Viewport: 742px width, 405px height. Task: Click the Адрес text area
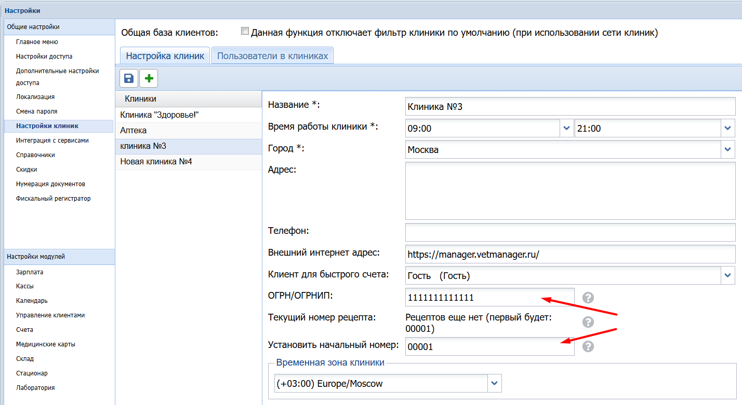[x=570, y=190]
